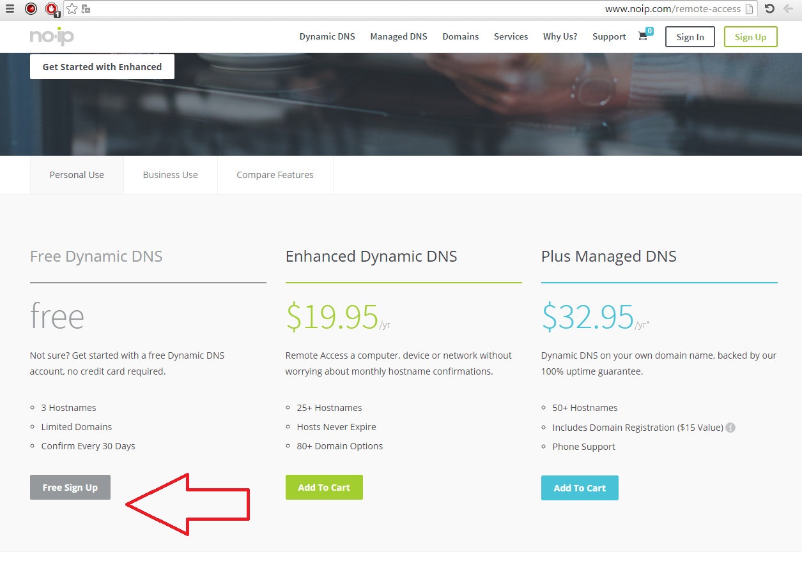The width and height of the screenshot is (802, 575).
Task: Click the 'Limited Domains' list item
Action: 77,427
